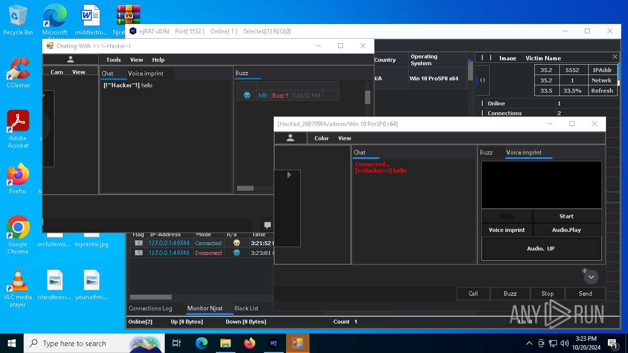The width and height of the screenshot is (628, 353).
Task: Open Windows Start menu
Action: (12, 343)
